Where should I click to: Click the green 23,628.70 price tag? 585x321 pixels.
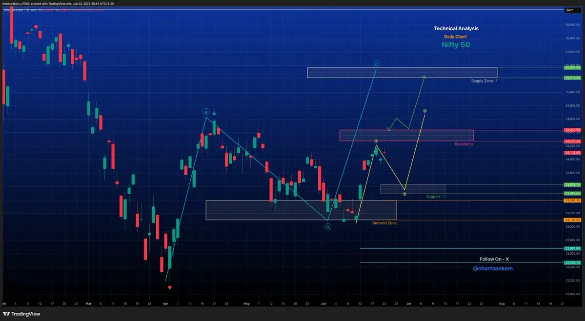click(x=573, y=184)
